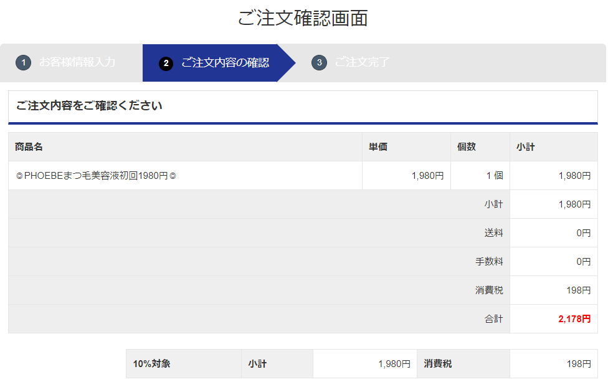
Task: Click 198円 in the tax breakdown table
Action: tap(579, 364)
